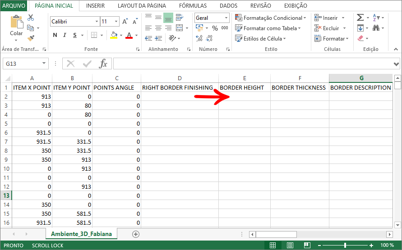This screenshot has height=250, width=402.
Task: Click increase indent icon
Action: tap(158, 38)
